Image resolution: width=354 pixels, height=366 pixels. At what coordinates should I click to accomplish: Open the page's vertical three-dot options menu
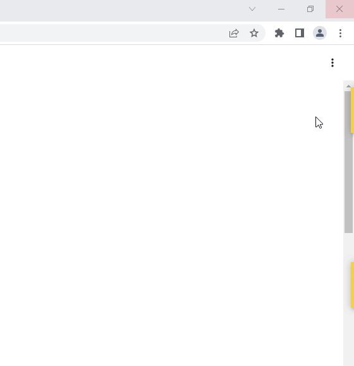[x=333, y=63]
